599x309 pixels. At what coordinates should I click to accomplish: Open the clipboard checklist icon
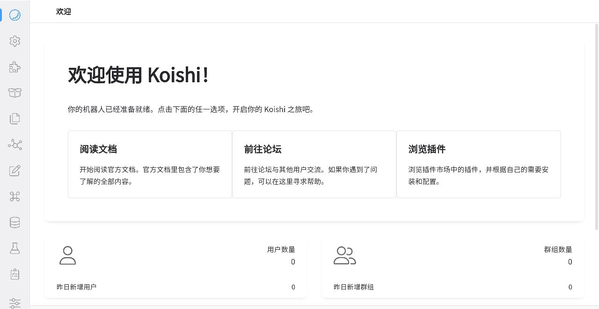coord(15,274)
